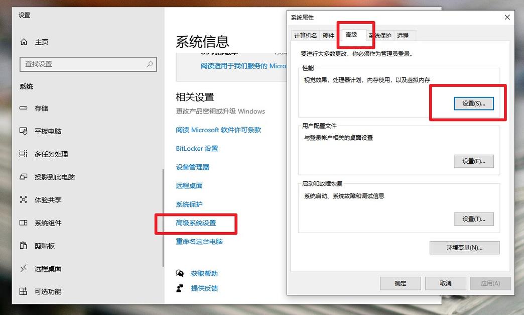The height and width of the screenshot is (315, 524).
Task: Click the Home (主页) icon in Settings
Action: (x=24, y=42)
